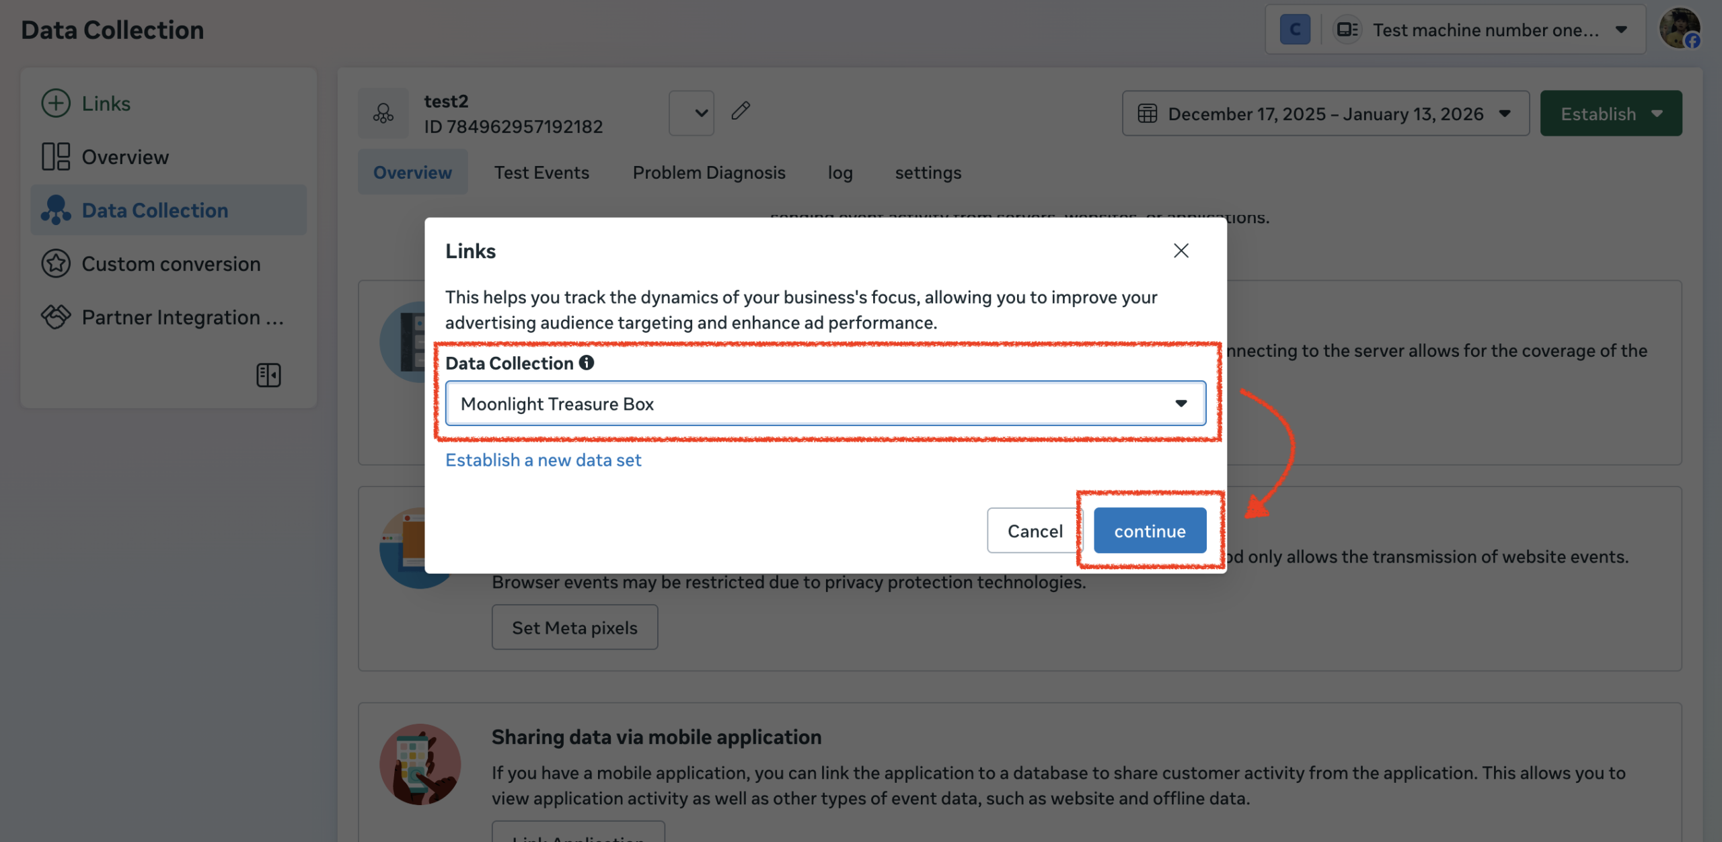Click the Links plus-circle icon
Screen dimensions: 1722x842
56,103
